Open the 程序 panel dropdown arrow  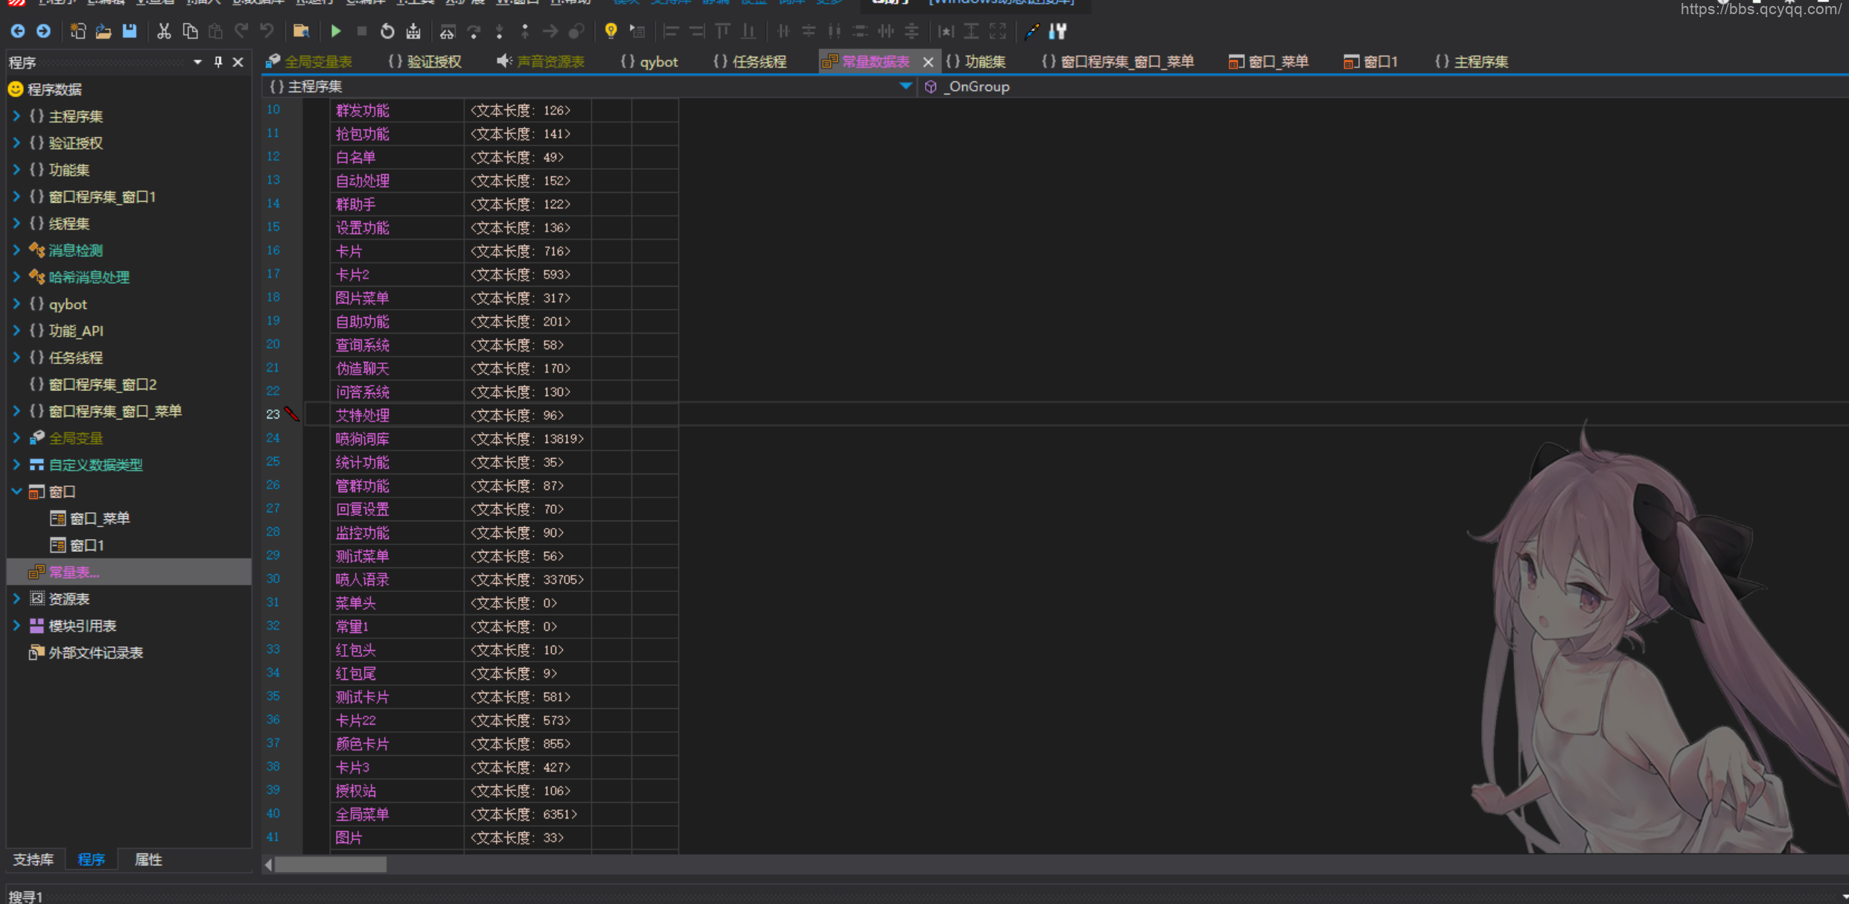pos(197,63)
